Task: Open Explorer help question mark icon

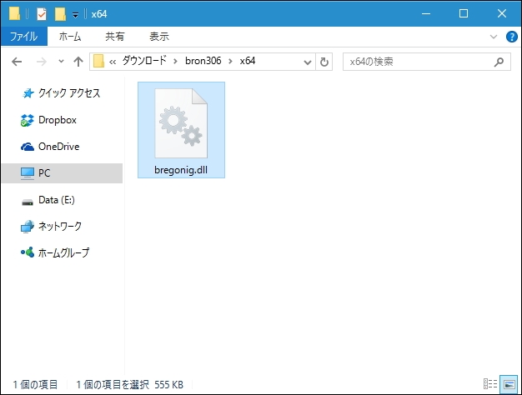Action: coord(512,37)
